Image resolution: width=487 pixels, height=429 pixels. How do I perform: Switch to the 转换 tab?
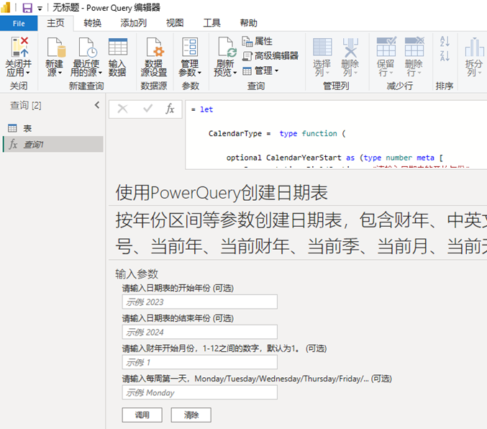point(92,23)
